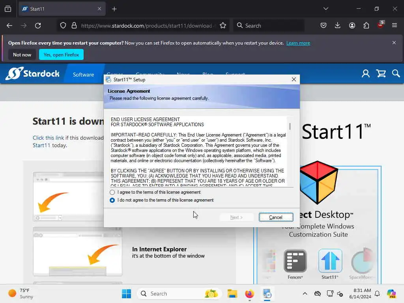Select 'I do not agree' radio button
The width and height of the screenshot is (404, 303).
click(x=112, y=200)
